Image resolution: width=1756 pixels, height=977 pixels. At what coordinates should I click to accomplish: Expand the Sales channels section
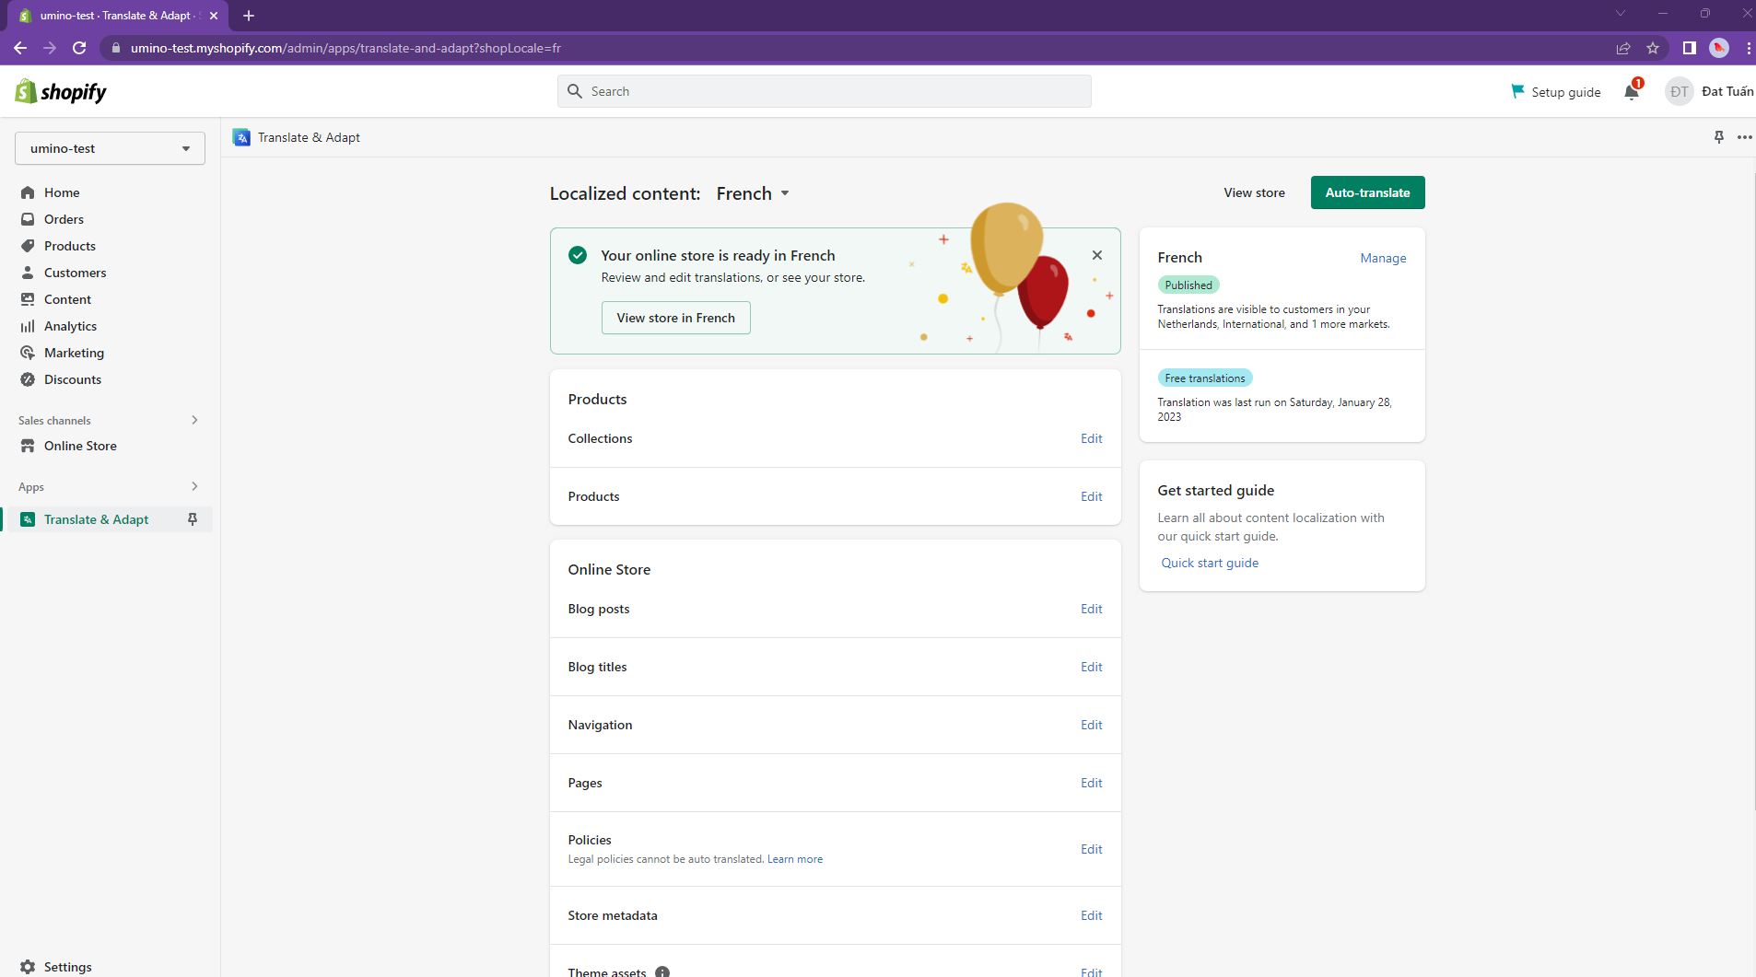pos(193,420)
